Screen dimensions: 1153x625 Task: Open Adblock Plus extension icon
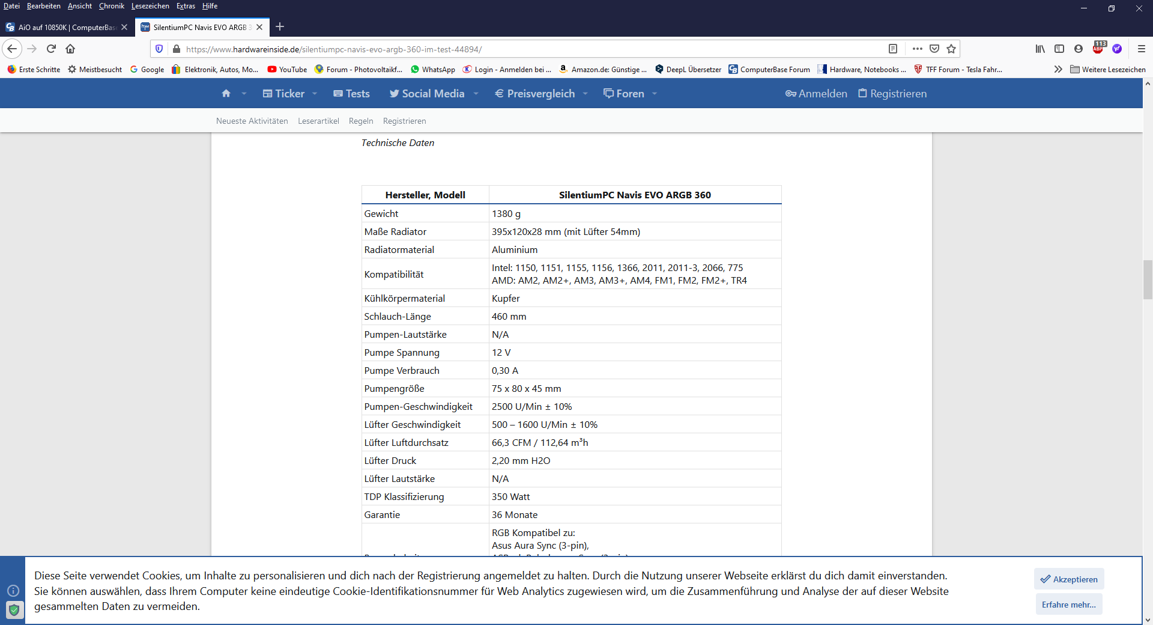click(x=1099, y=47)
